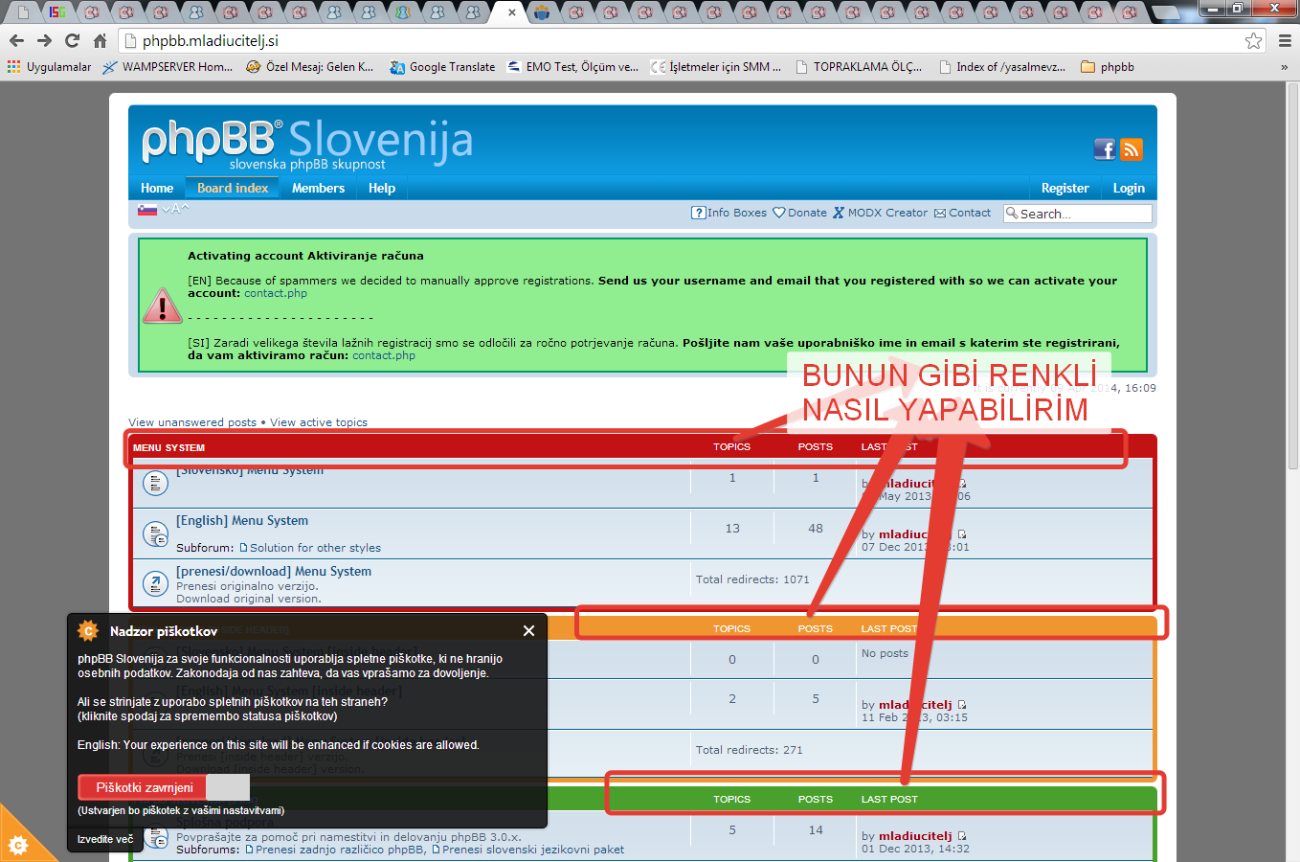This screenshot has height=862, width=1300.
Task: Click the 'No posts' text
Action: [885, 653]
